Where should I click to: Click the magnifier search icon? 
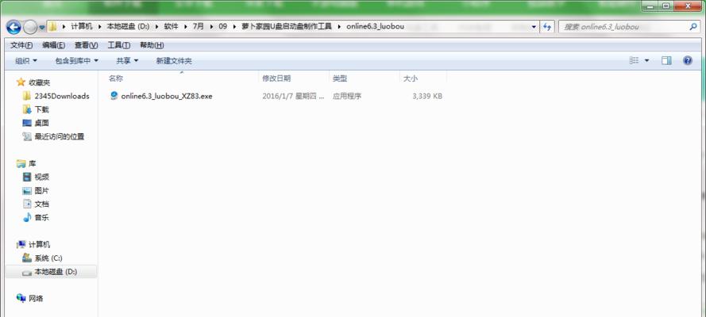[693, 27]
